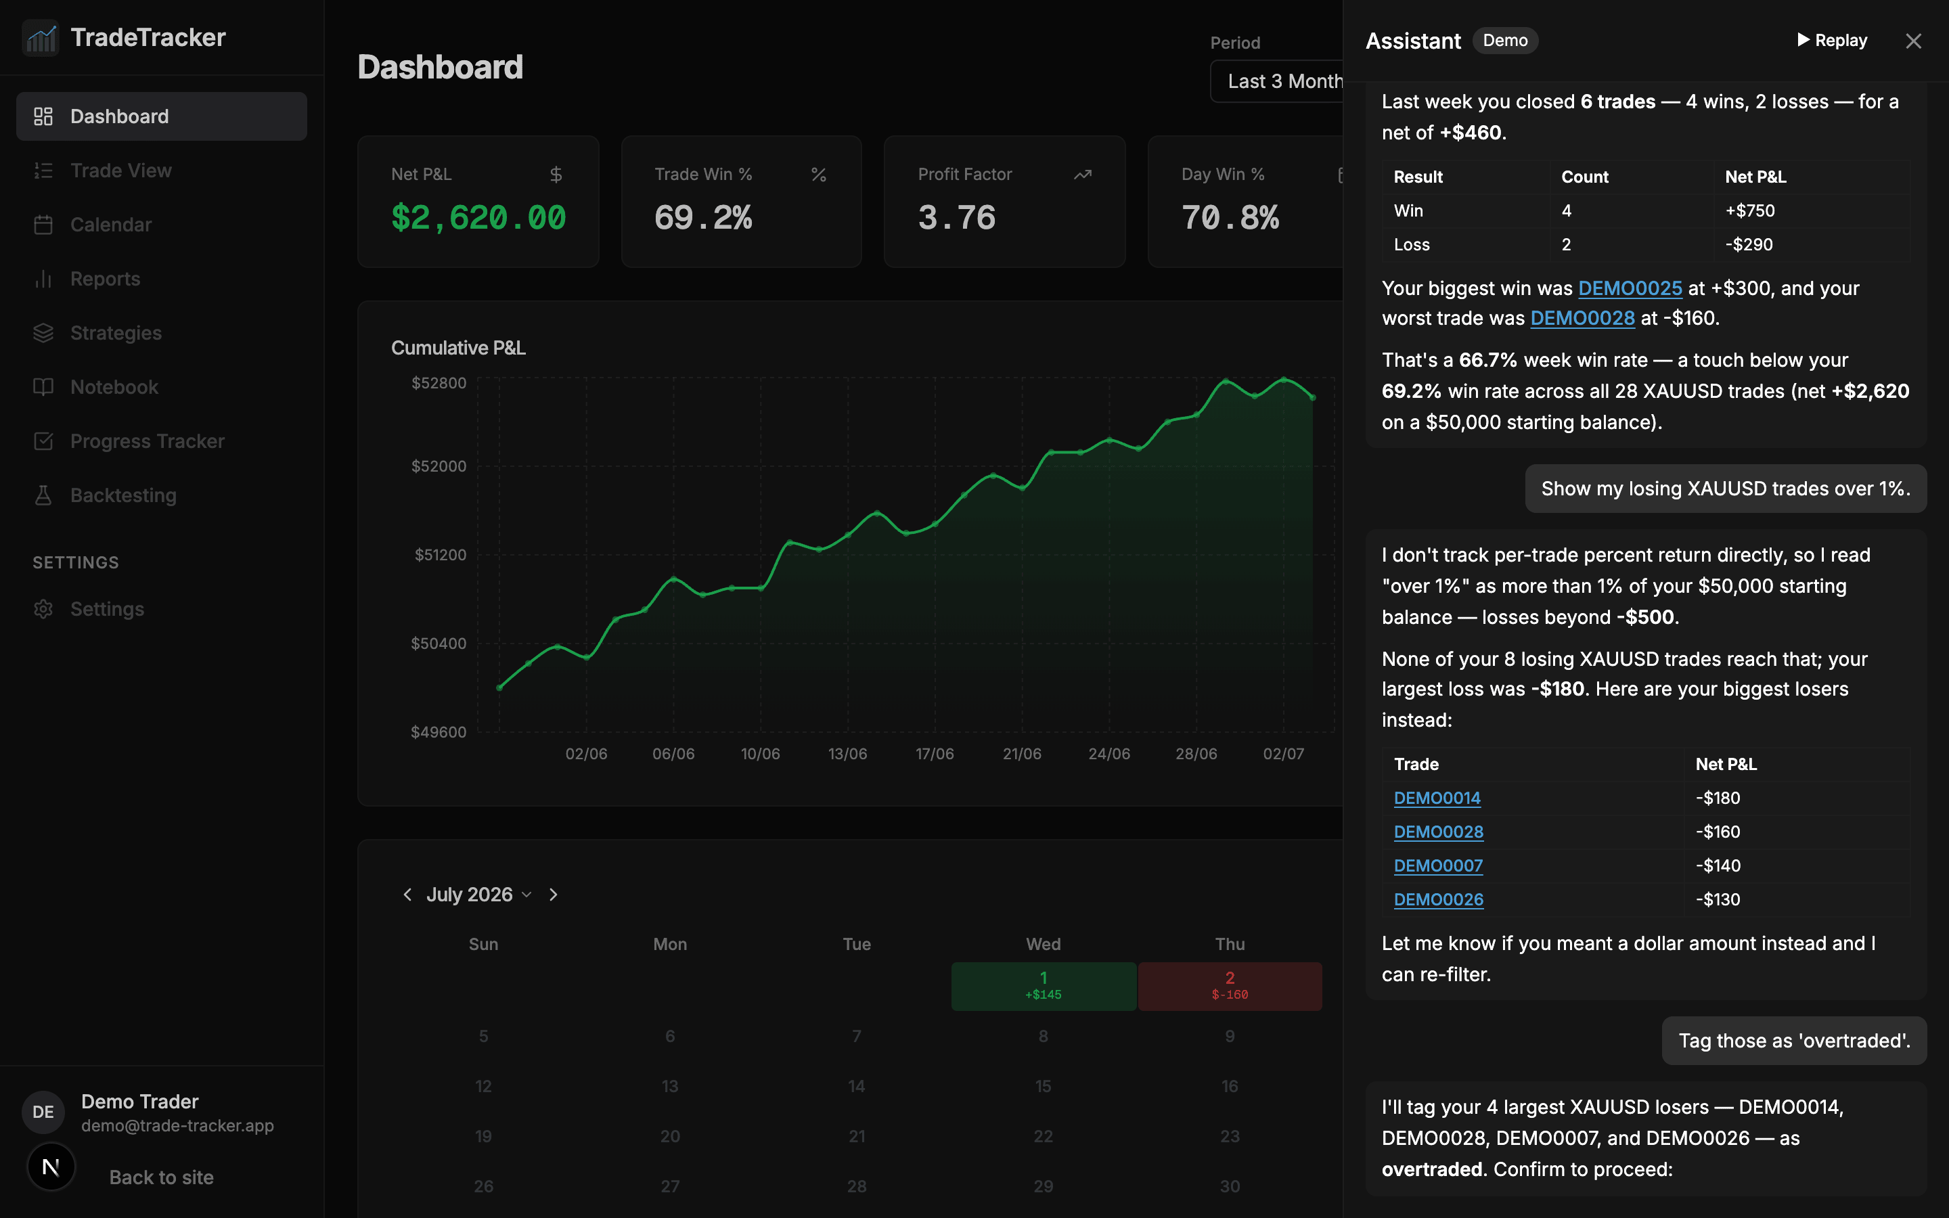Click the 'Show my losing XAUUSD trades' message
This screenshot has height=1218, width=1949.
[x=1726, y=489]
